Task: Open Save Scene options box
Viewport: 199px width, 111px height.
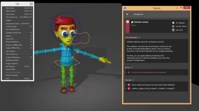Action: click(x=31, y=14)
